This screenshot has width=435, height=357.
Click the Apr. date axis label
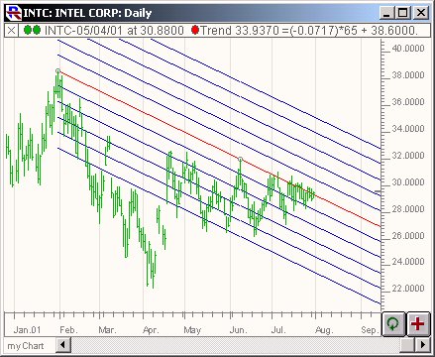151,330
